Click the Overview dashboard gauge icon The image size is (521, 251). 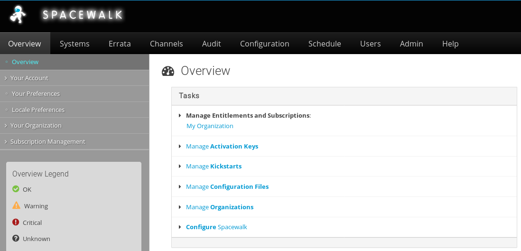[x=168, y=71]
